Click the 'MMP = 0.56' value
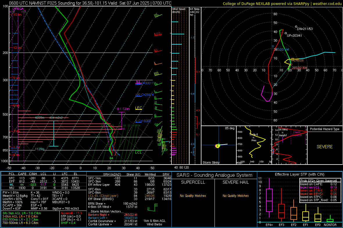 pos(39,208)
